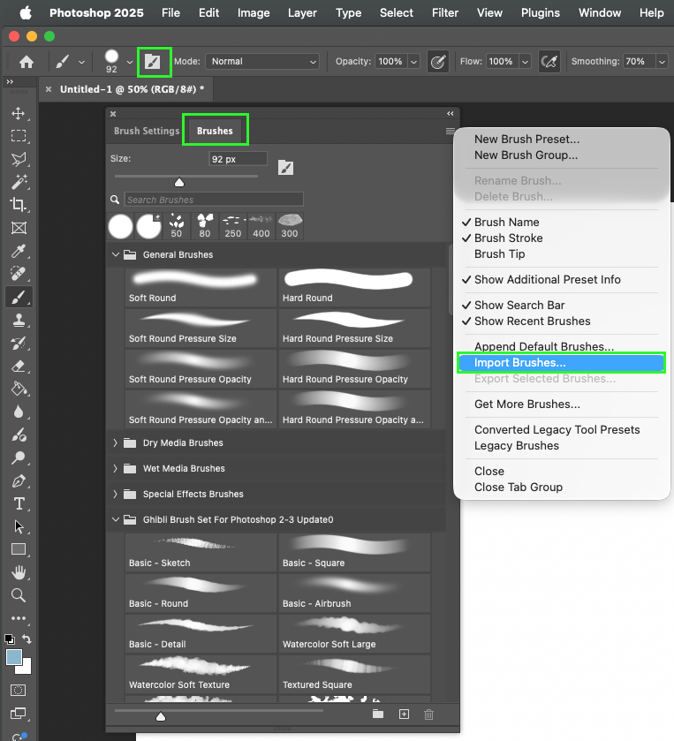674x741 pixels.
Task: Click the create new brush plus icon
Action: point(404,715)
